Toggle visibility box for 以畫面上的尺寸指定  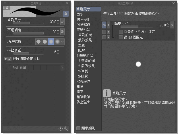click(104, 32)
